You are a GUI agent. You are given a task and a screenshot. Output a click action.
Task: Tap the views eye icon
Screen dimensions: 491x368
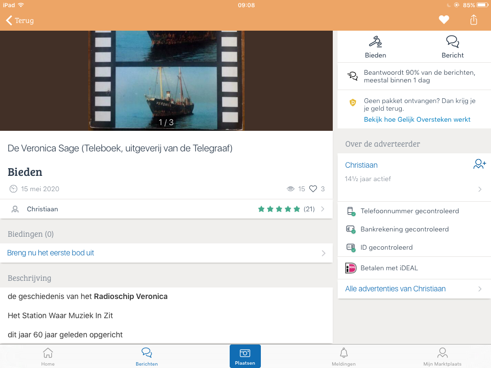pyautogui.click(x=290, y=189)
